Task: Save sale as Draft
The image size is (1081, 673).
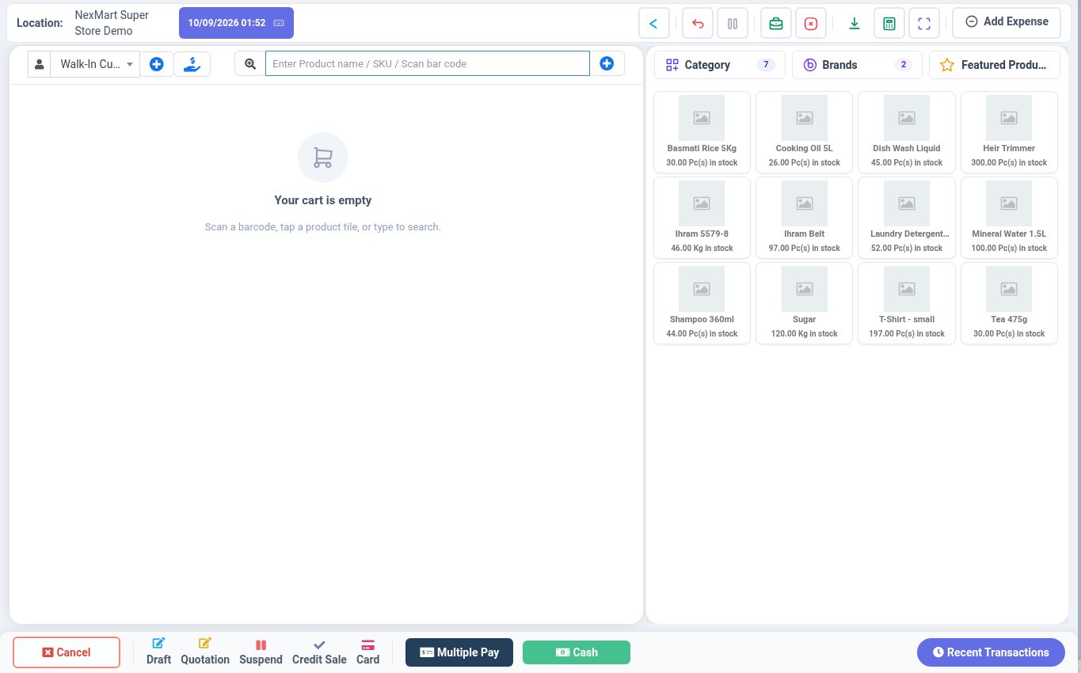Action: click(x=158, y=651)
